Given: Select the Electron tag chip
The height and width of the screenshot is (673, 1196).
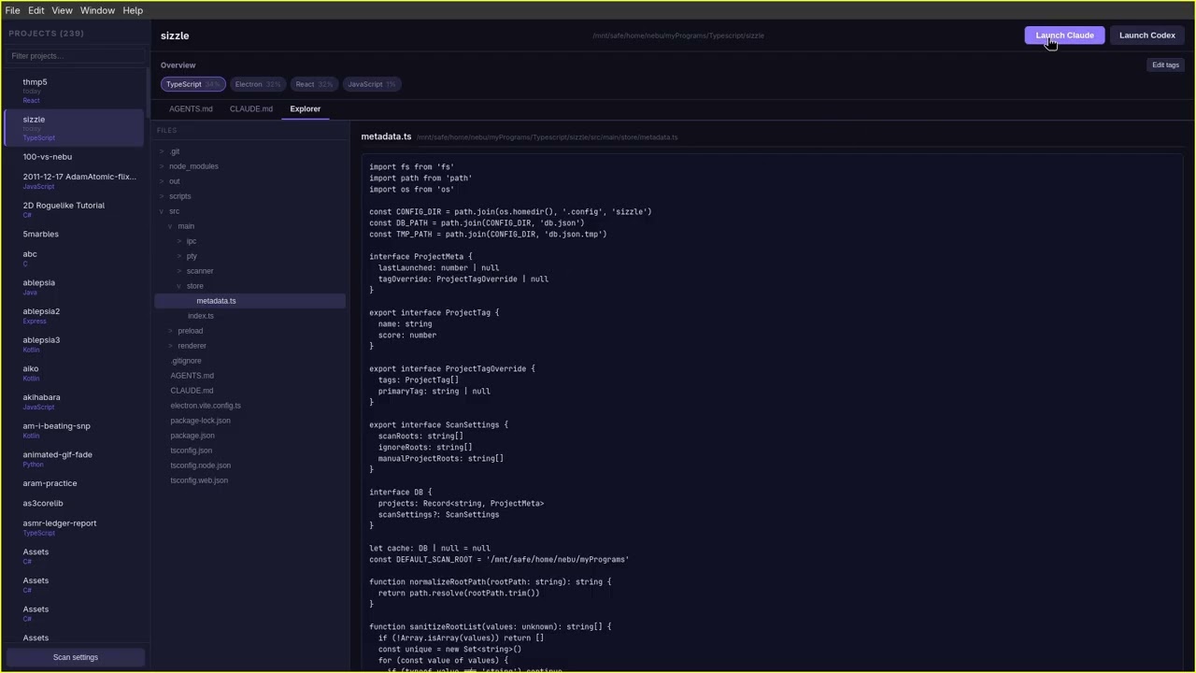Looking at the screenshot, I should click(257, 84).
